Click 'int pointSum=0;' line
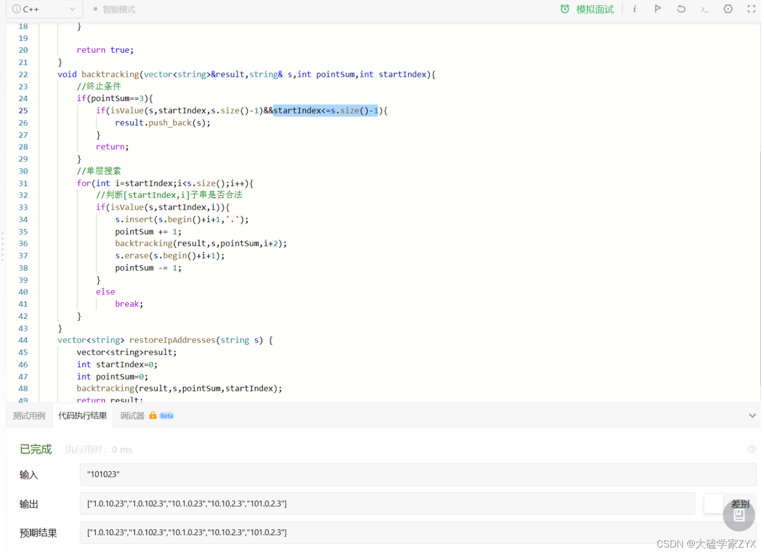764x554 pixels. (x=112, y=377)
